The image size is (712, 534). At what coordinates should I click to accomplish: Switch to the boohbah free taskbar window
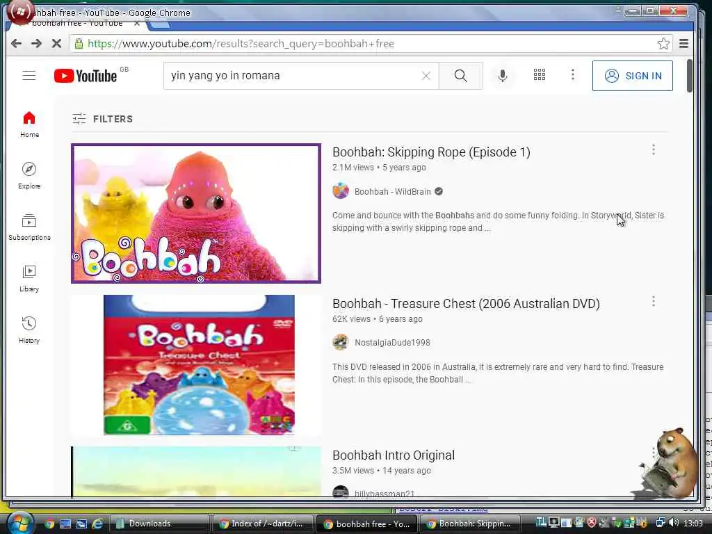tap(367, 524)
